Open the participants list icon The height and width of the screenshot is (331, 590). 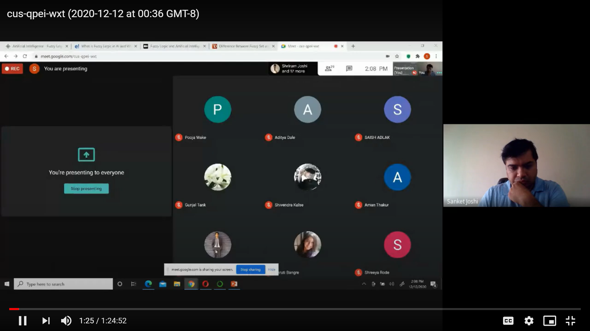[x=329, y=68]
